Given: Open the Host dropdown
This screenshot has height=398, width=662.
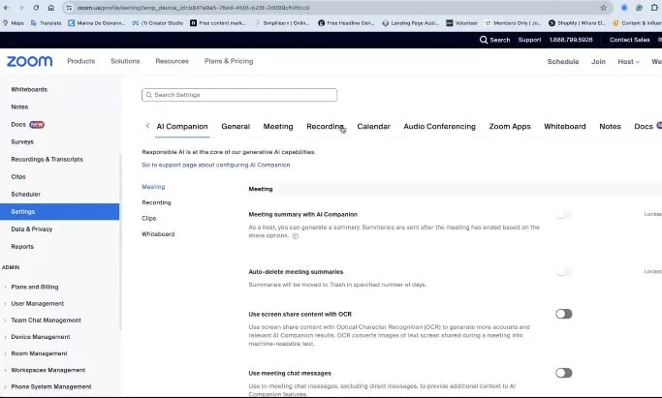Looking at the screenshot, I should click(628, 62).
